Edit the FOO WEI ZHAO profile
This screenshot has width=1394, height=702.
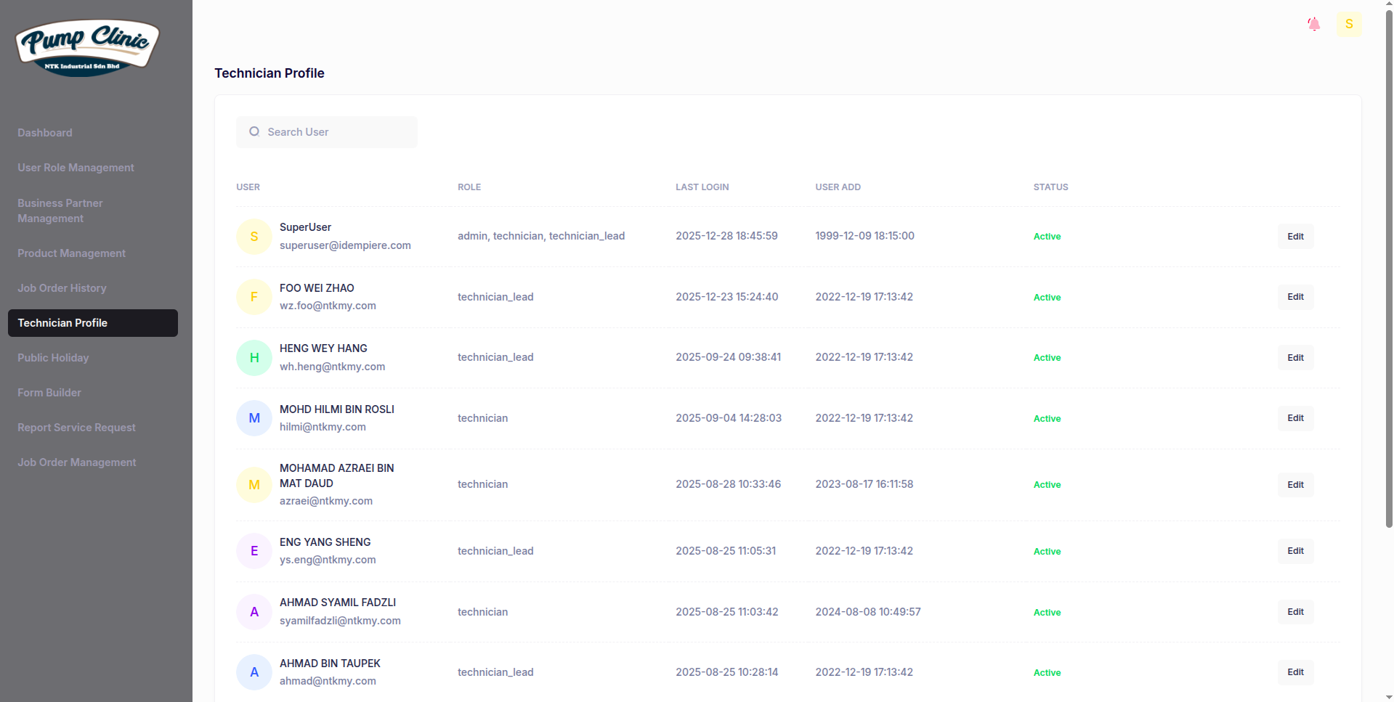pos(1295,297)
